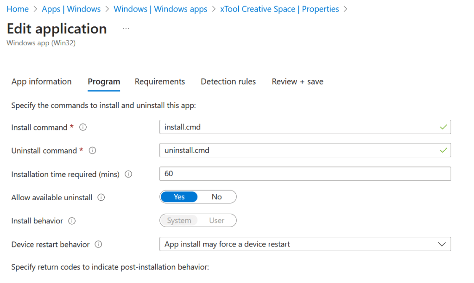This screenshot has height=283, width=474.
Task: Open the Review + save tab
Action: click(297, 82)
